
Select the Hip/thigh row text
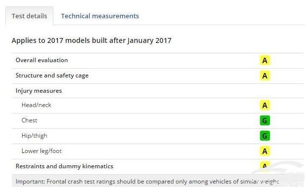[35, 136]
